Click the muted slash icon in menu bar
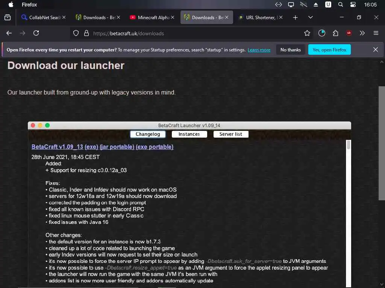 [x=303, y=4]
